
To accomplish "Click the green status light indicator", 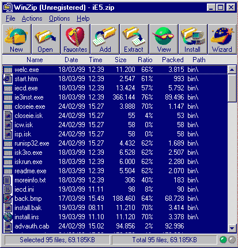I will pos(223,240).
